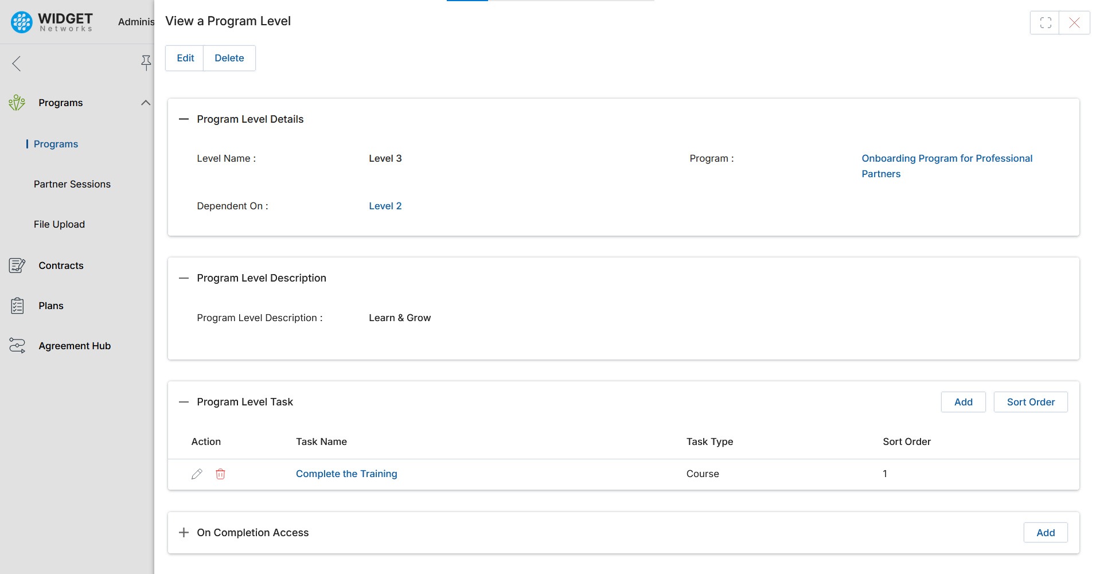Click the Widget Networks logo
The width and height of the screenshot is (1096, 574).
pyautogui.click(x=52, y=22)
